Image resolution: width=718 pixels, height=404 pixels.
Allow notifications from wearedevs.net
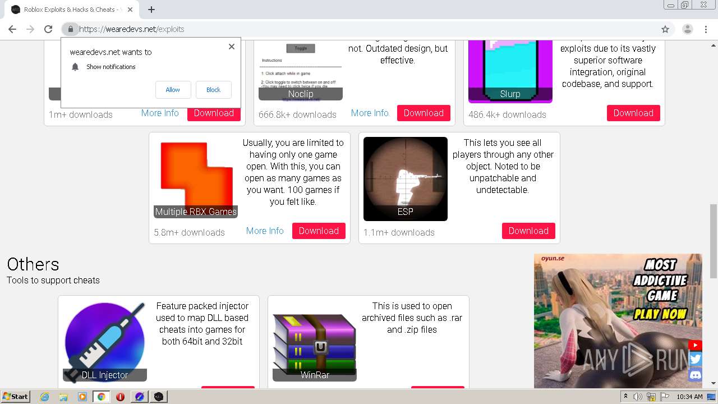173,90
